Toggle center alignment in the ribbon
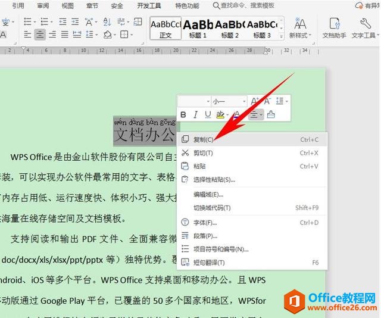The image size is (381, 318). (x=40, y=35)
